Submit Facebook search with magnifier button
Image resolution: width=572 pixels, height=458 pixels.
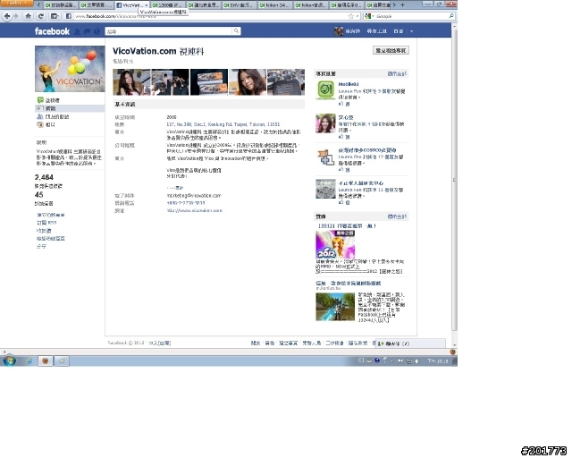click(x=236, y=31)
